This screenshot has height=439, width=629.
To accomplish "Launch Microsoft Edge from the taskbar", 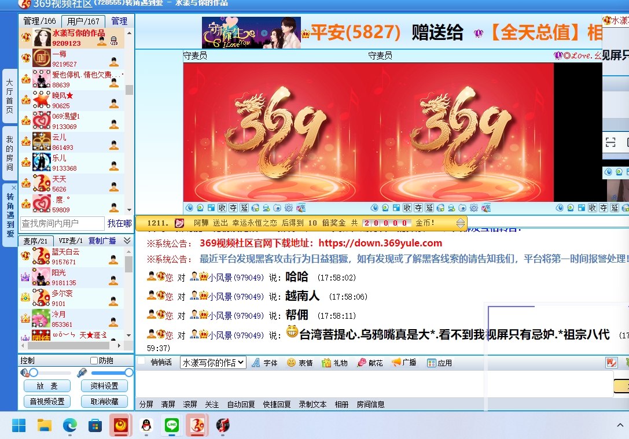I will (x=70, y=425).
